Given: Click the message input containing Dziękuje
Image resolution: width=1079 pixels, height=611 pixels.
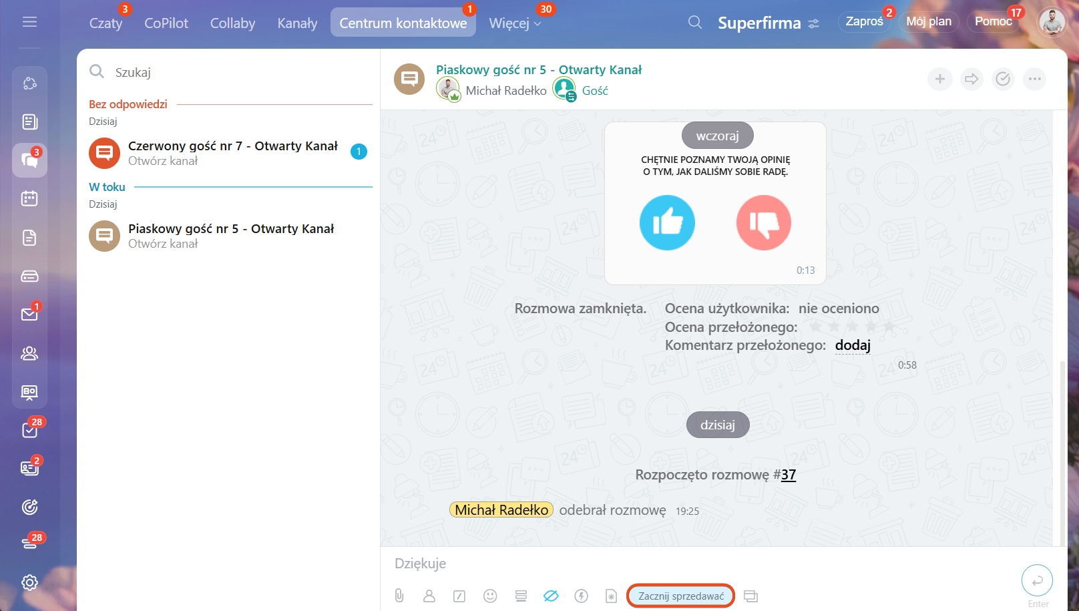Looking at the screenshot, I should [x=701, y=564].
